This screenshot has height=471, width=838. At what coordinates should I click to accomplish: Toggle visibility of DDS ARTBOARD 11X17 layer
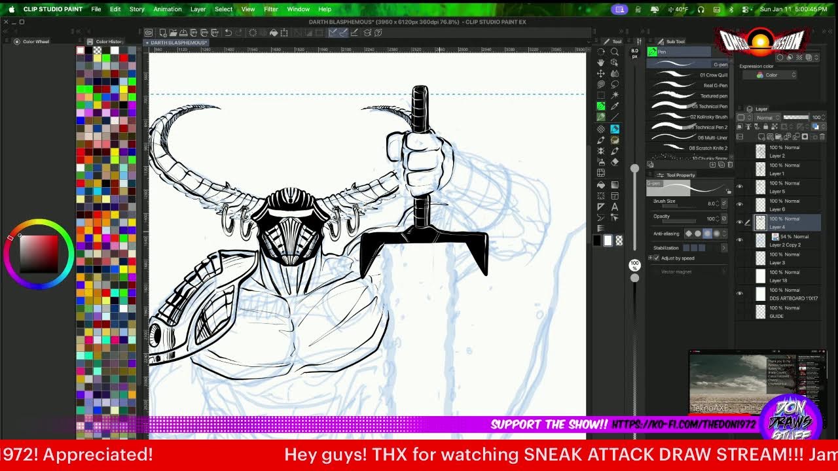[740, 294]
